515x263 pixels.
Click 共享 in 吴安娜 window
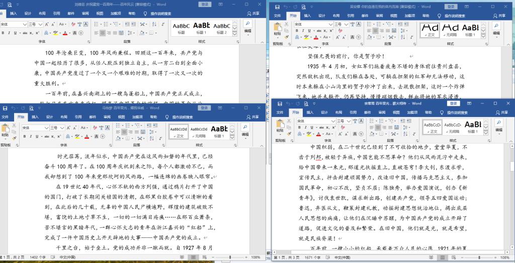pyautogui.click(x=498, y=16)
